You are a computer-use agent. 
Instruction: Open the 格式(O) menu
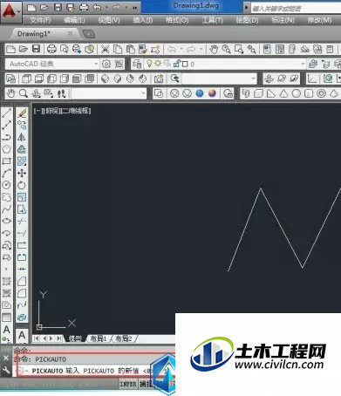[177, 20]
